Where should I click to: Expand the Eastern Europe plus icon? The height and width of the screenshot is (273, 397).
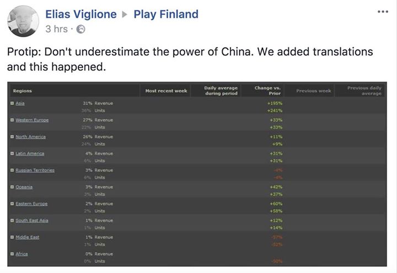point(12,204)
